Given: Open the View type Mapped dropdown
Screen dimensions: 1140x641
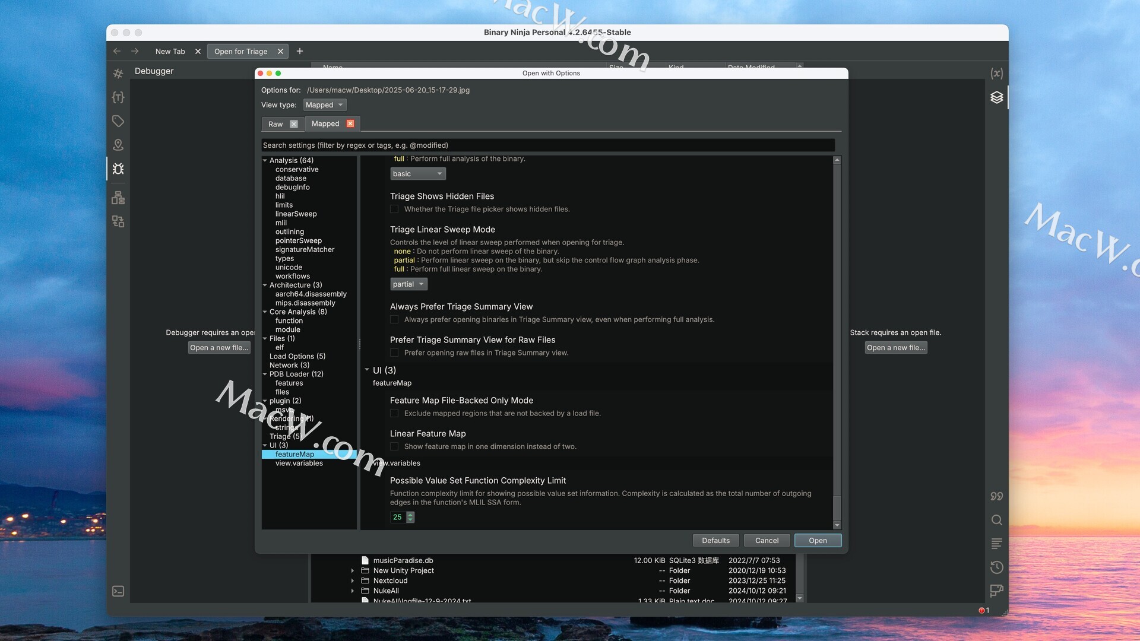Looking at the screenshot, I should click(x=324, y=105).
